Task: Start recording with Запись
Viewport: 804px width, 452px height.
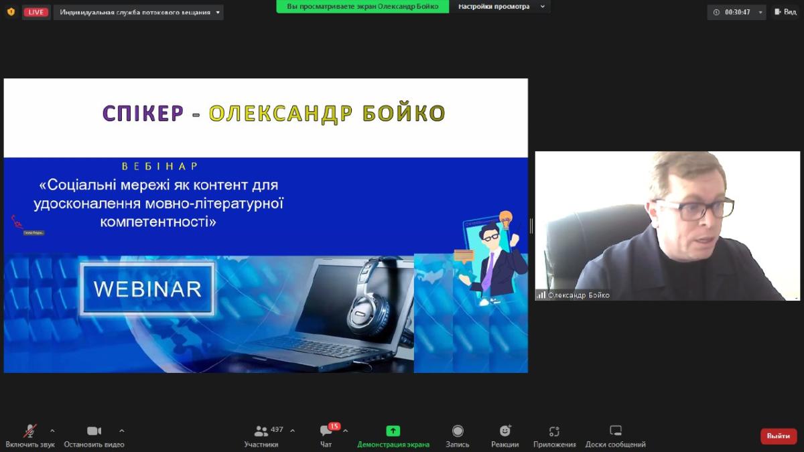Action: pyautogui.click(x=458, y=436)
